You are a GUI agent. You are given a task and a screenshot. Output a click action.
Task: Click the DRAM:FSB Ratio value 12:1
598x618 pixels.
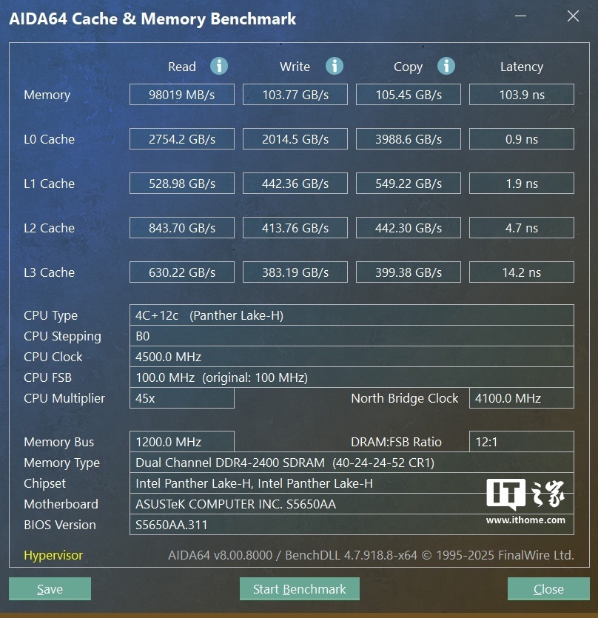click(x=522, y=441)
